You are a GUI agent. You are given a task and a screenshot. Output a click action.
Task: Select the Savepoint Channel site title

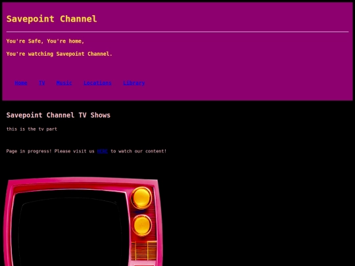(52, 19)
